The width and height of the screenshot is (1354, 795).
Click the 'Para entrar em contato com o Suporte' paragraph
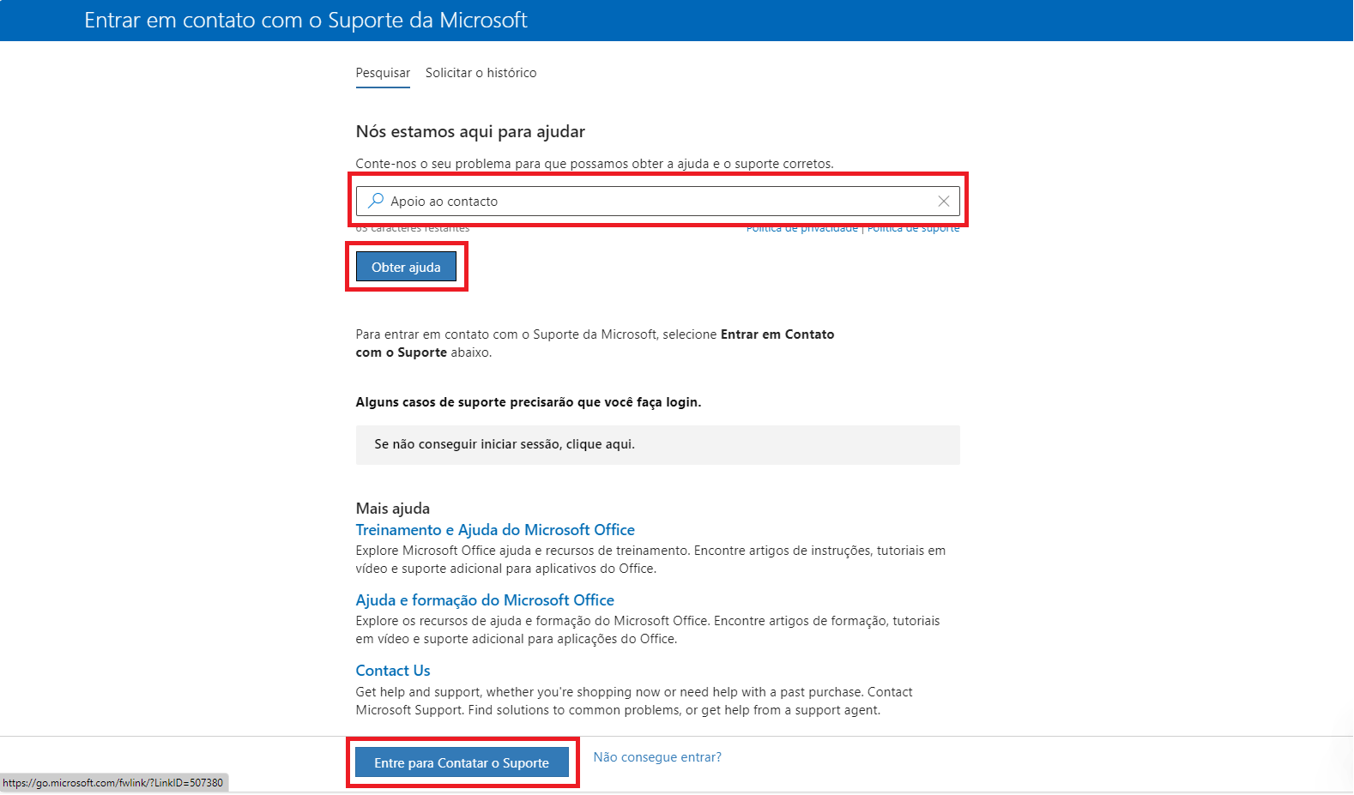coord(595,343)
